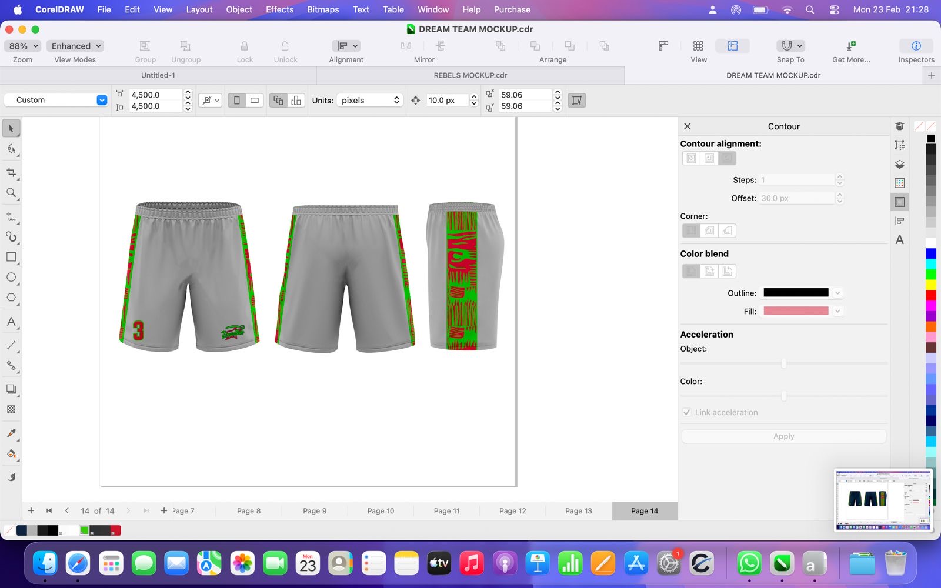Activate the Ellipse tool
This screenshot has width=941, height=588.
11,278
